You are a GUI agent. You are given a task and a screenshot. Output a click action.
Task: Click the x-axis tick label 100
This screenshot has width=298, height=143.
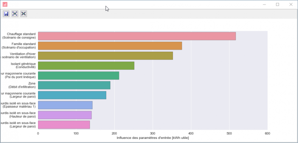(x=76, y=134)
